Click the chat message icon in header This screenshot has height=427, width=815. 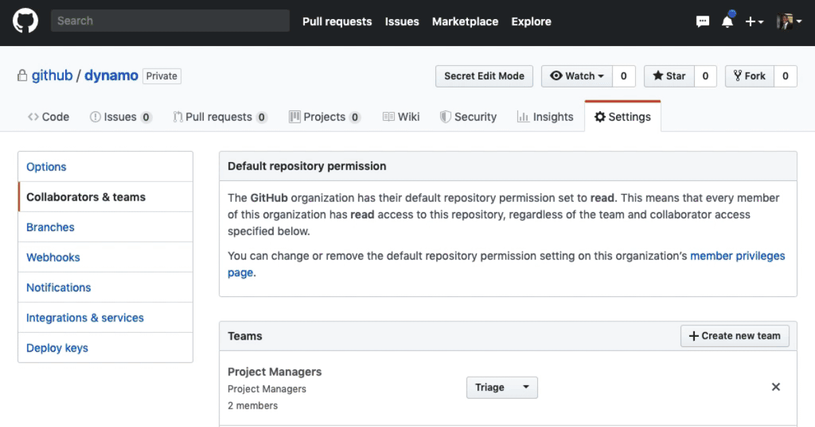(x=703, y=22)
